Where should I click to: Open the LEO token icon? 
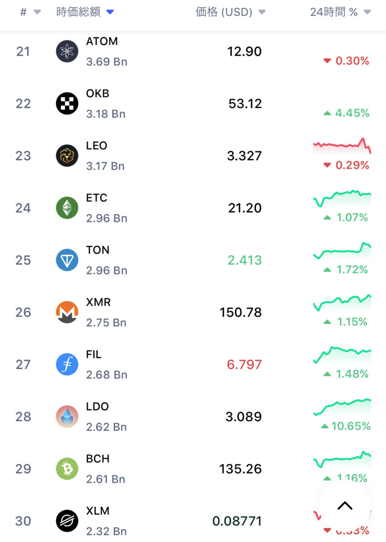click(x=67, y=156)
